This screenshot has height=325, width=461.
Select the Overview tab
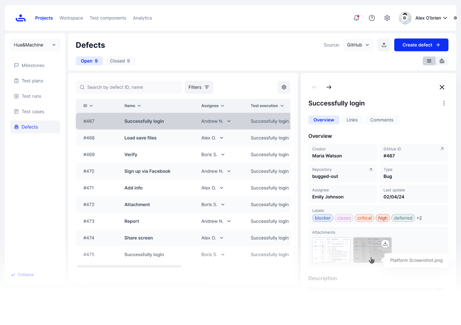[x=324, y=120]
